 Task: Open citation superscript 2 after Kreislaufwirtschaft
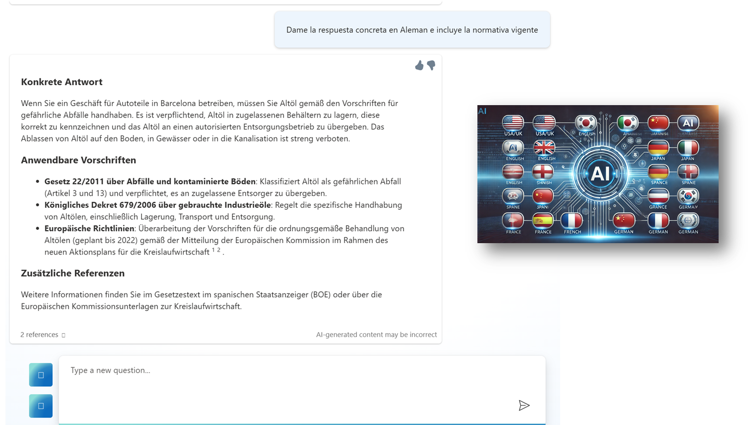click(219, 250)
